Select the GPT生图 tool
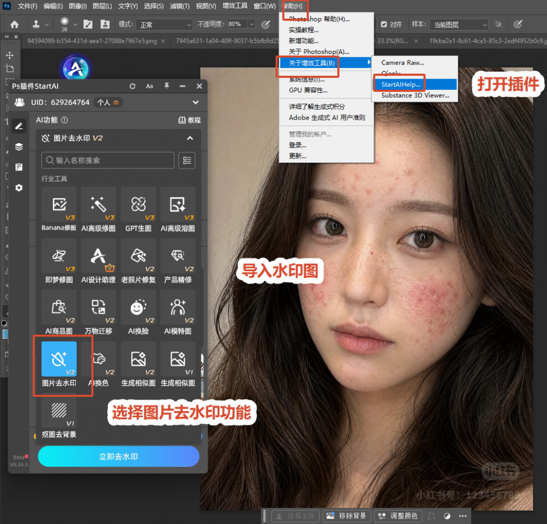This screenshot has height=524, width=547. coord(138,205)
